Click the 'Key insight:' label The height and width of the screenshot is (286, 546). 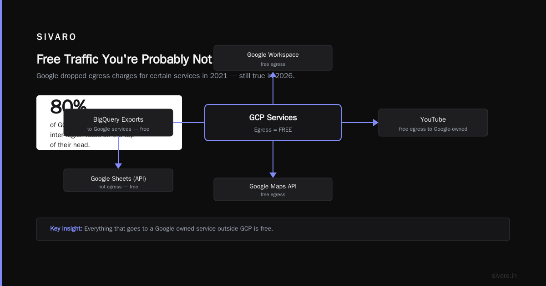coord(66,228)
